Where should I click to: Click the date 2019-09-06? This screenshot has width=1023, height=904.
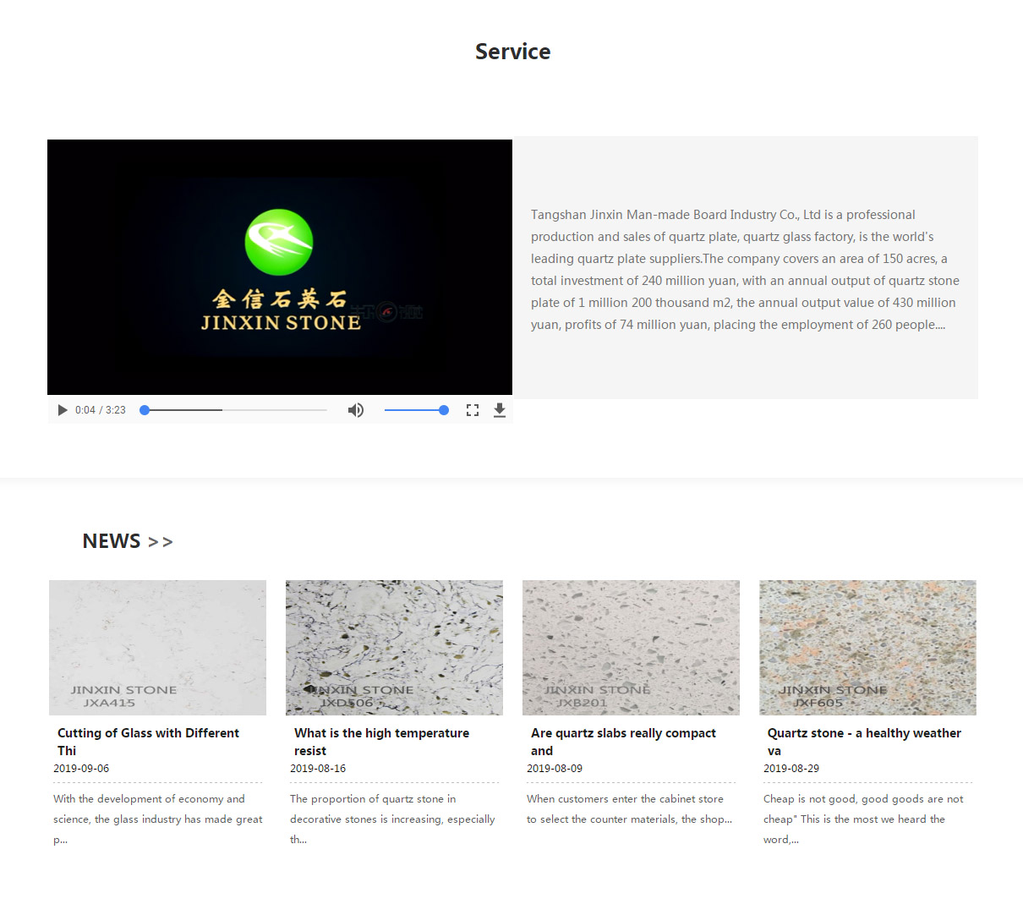pyautogui.click(x=81, y=769)
